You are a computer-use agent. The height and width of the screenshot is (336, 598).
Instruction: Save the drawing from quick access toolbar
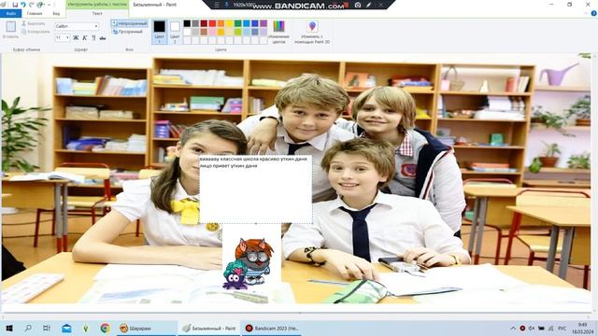(15, 5)
